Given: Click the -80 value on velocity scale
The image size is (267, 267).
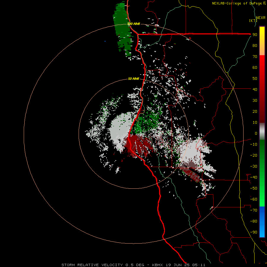Looking at the screenshot, I should 254,221.
